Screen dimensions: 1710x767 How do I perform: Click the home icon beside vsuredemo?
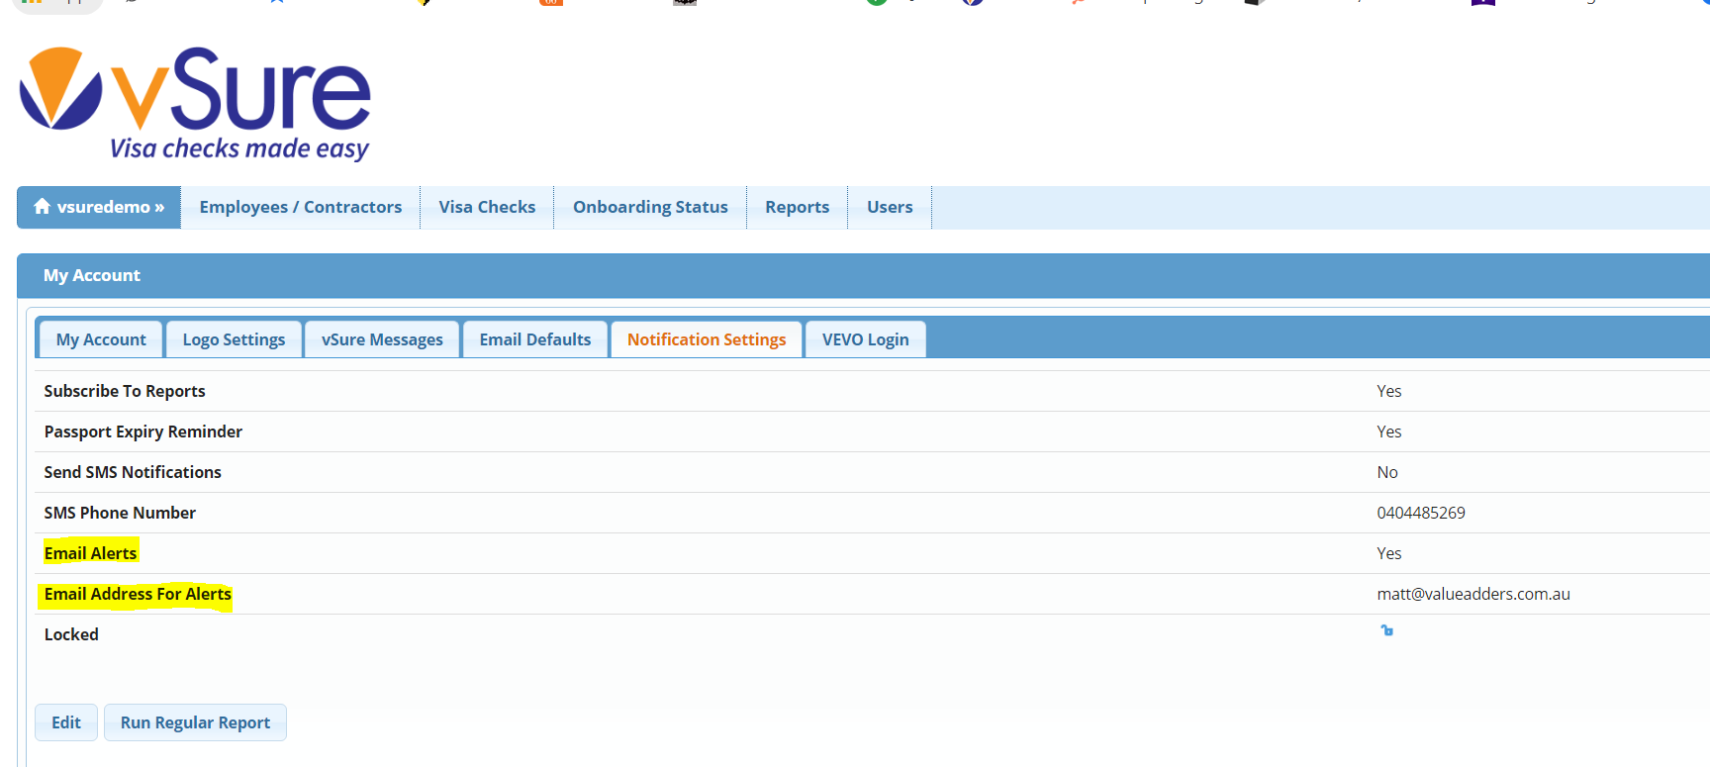[x=42, y=206]
